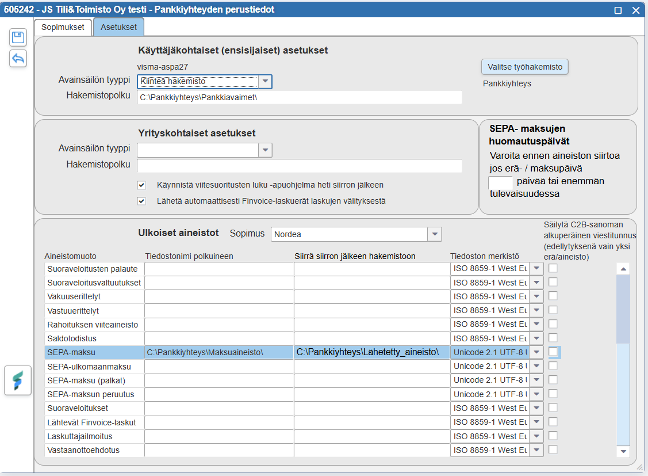Close the Pankkiyhteyden perustiedot window
The width and height of the screenshot is (648, 476).
click(636, 10)
